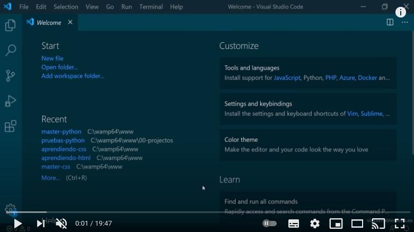The width and height of the screenshot is (414, 232).
Task: Click Add workspace folder... link
Action: [x=73, y=76]
